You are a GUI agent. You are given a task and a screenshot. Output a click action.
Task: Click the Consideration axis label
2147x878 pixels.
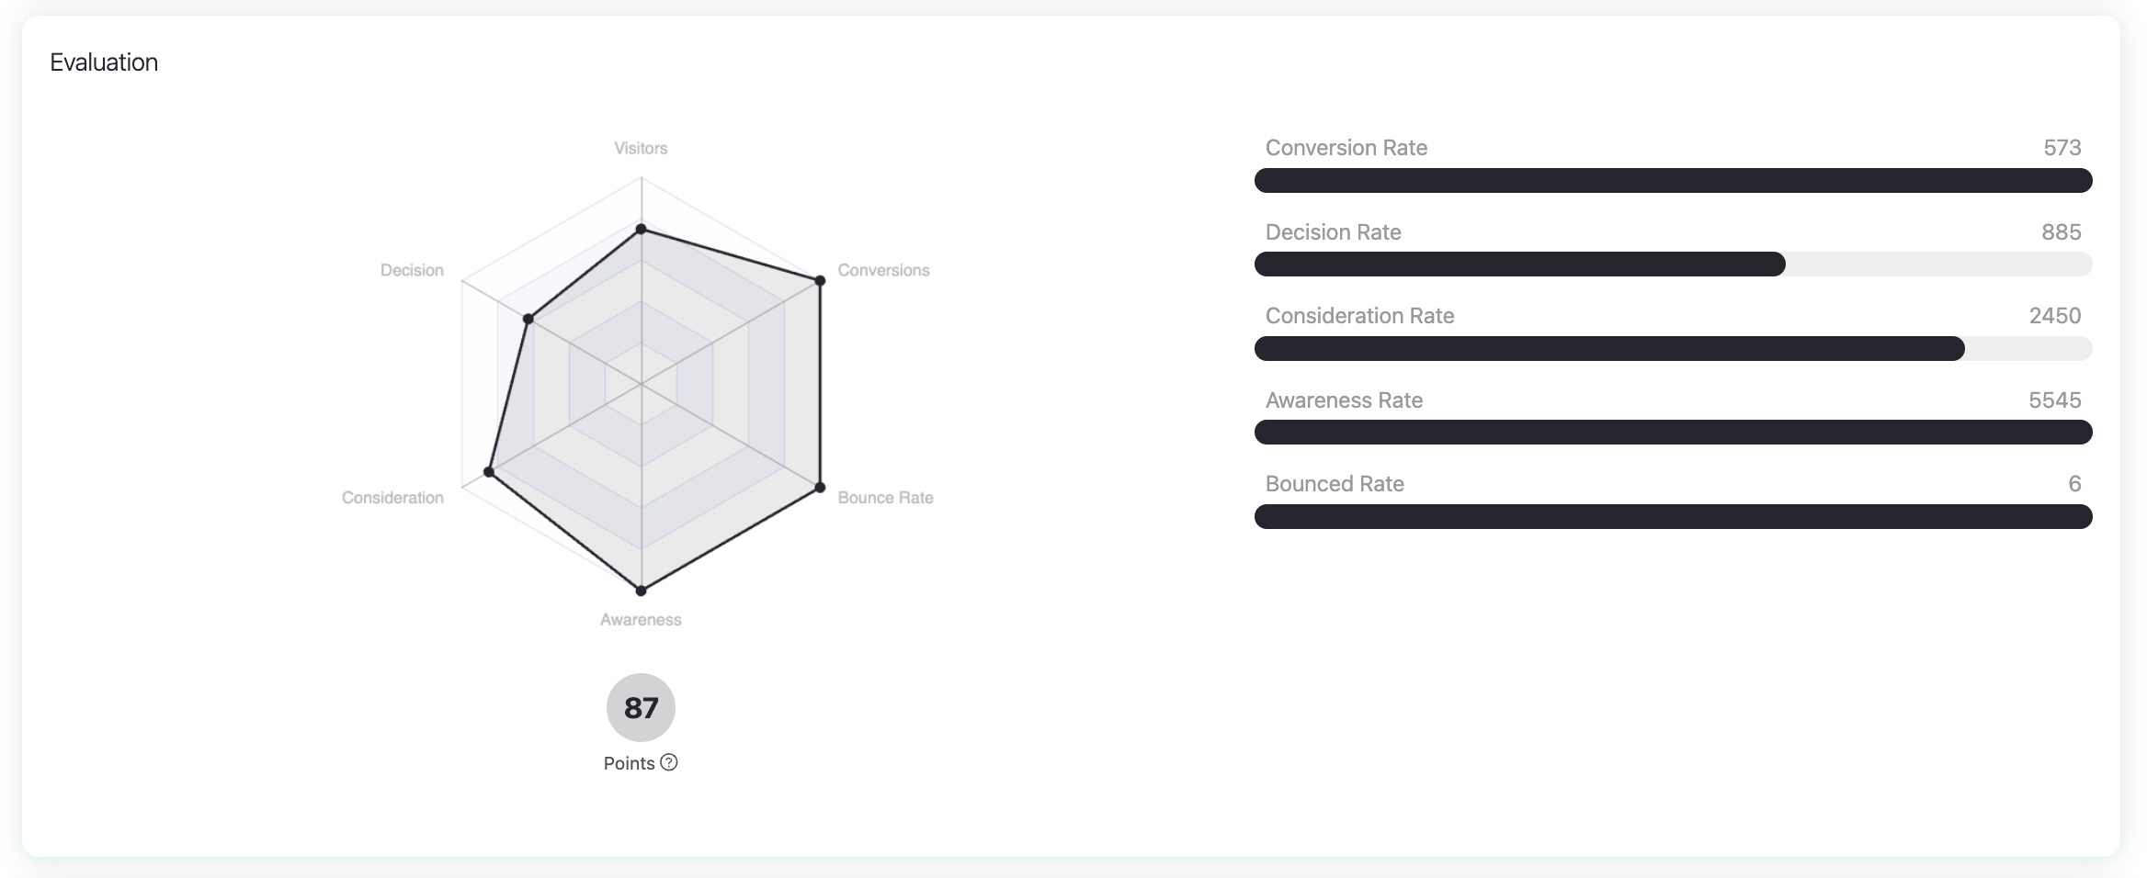click(x=392, y=498)
